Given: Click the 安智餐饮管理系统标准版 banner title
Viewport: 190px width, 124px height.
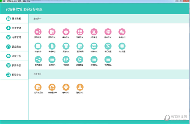Looking at the screenshot, I should pyautogui.click(x=24, y=9).
